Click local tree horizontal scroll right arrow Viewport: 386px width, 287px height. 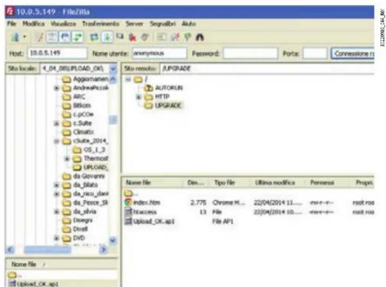pos(103,250)
